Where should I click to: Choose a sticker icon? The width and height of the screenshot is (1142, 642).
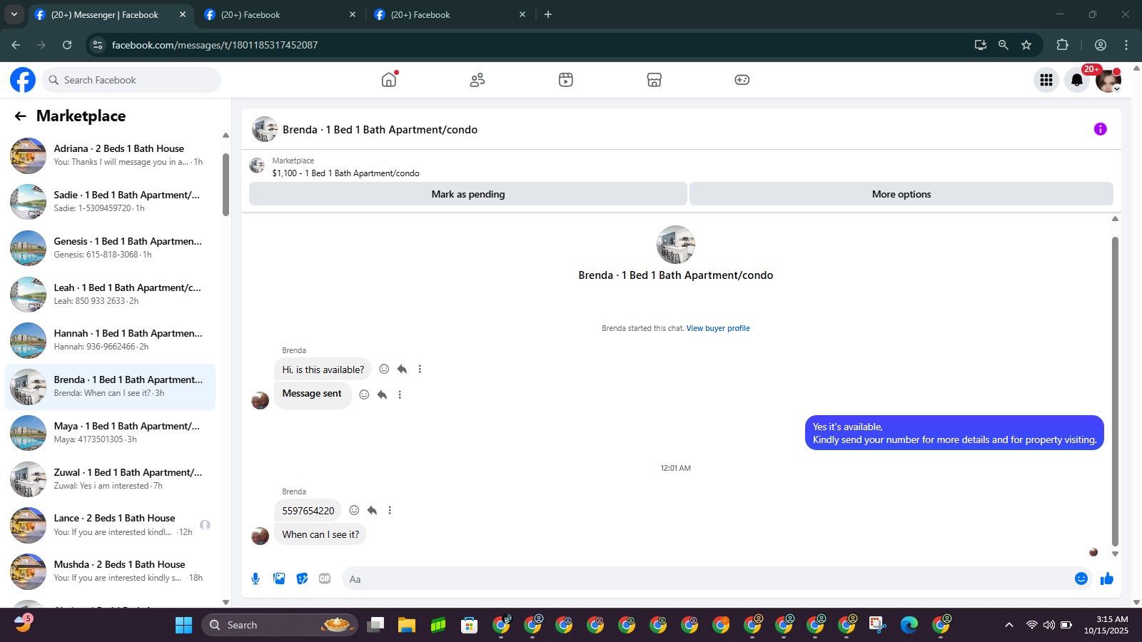coord(303,579)
